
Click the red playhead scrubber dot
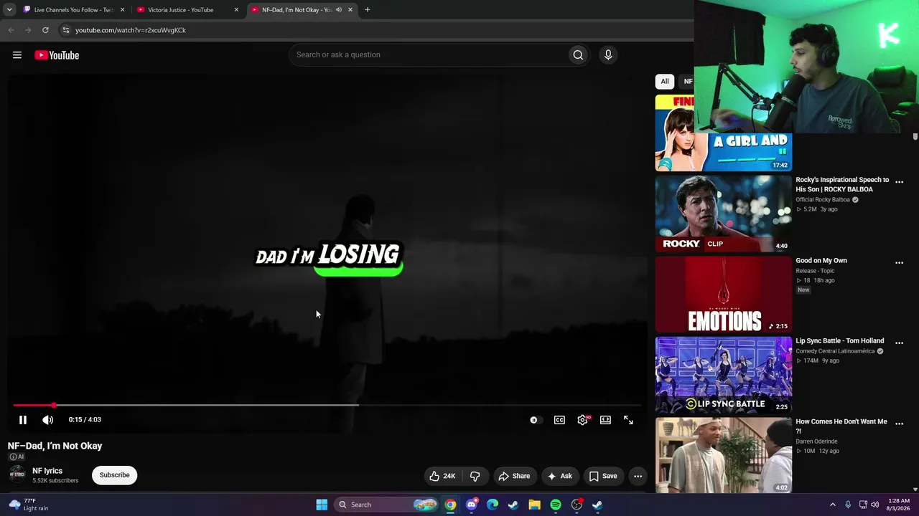tap(53, 406)
